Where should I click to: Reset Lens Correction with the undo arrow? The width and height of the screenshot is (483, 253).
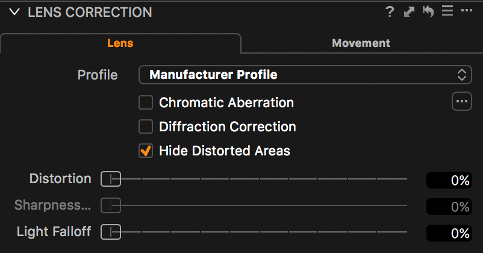click(428, 11)
